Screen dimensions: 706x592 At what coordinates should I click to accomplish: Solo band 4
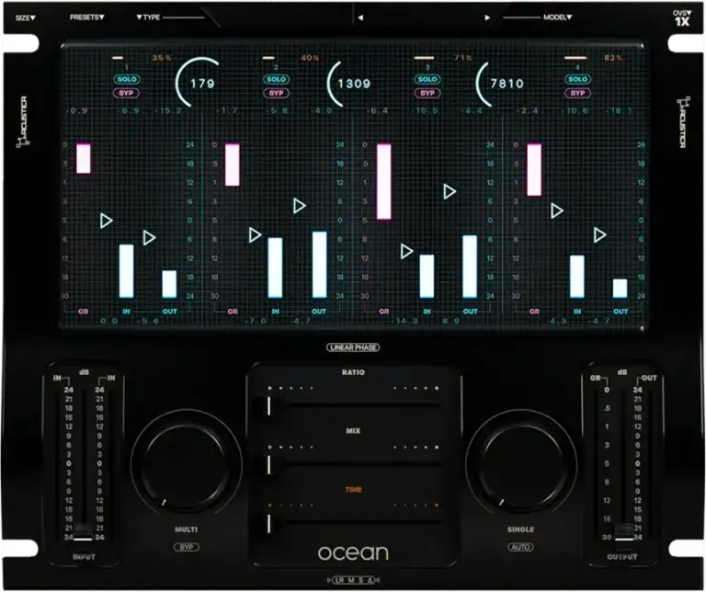tap(577, 79)
